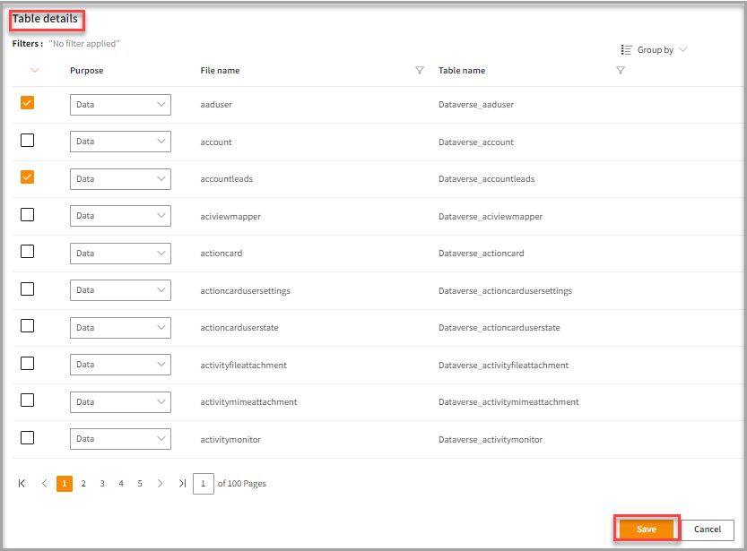Click the File name column filter icon
747x551 pixels.
click(x=420, y=71)
